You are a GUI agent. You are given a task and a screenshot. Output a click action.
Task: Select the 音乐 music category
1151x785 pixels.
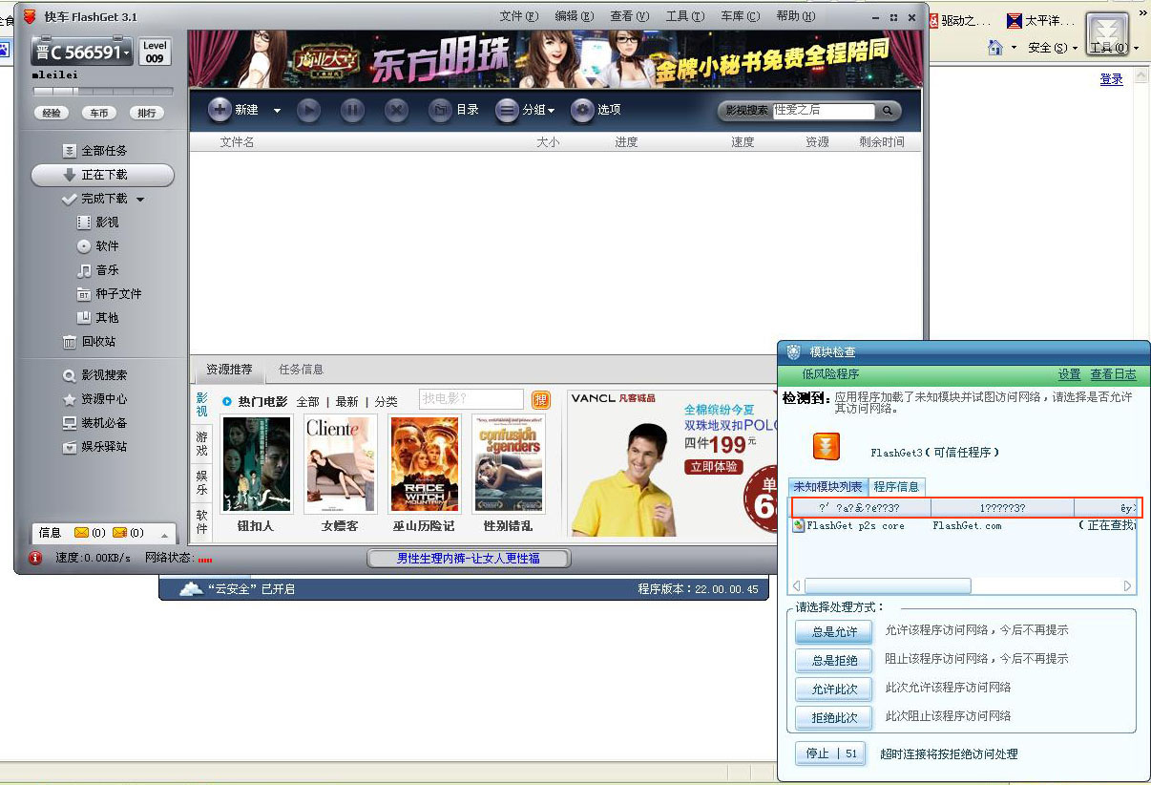point(98,270)
